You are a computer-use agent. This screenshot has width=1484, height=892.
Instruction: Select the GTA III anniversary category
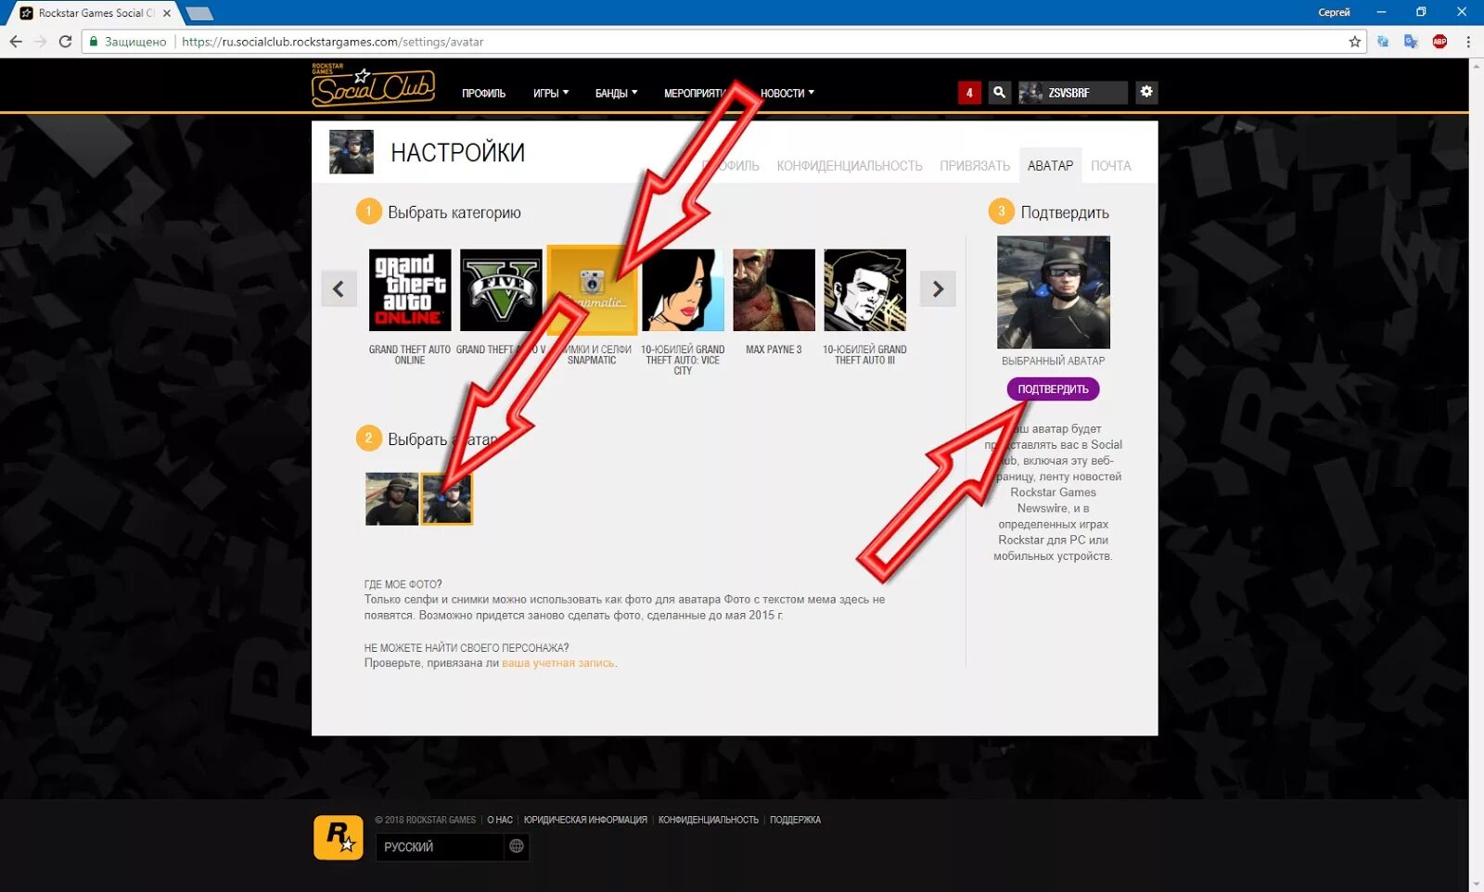click(864, 289)
